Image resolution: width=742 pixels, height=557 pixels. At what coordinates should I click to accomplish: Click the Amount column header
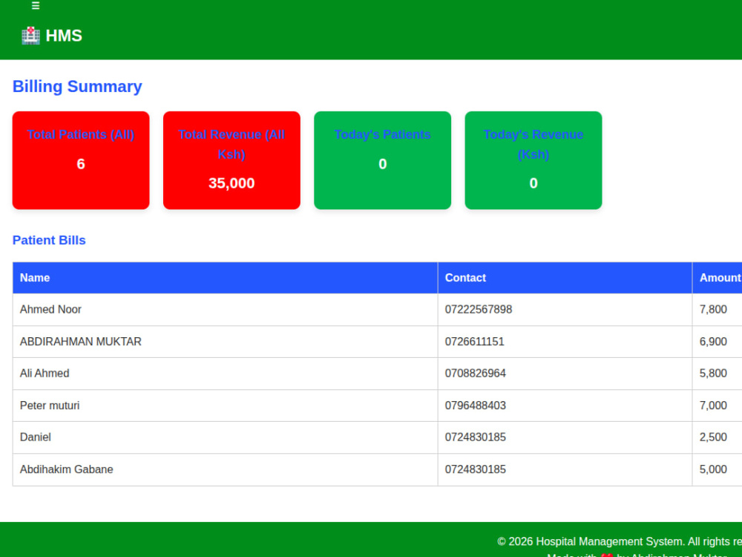718,278
